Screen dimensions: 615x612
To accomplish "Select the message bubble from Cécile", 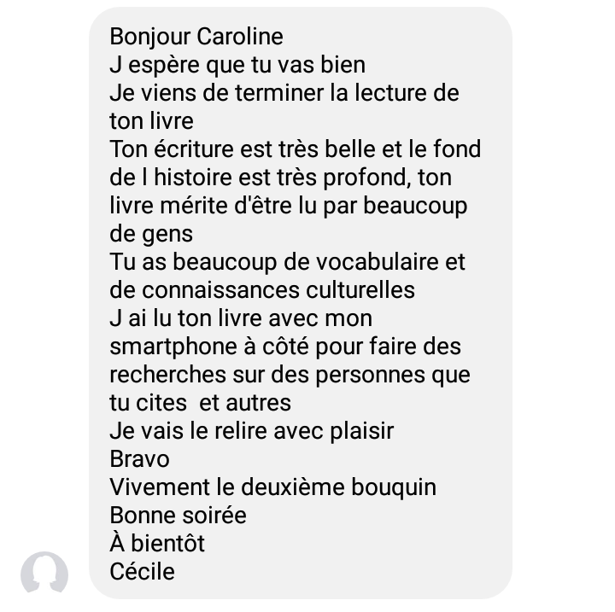I will click(301, 303).
